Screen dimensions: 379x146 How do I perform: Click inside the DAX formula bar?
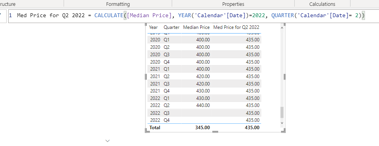pos(193,16)
